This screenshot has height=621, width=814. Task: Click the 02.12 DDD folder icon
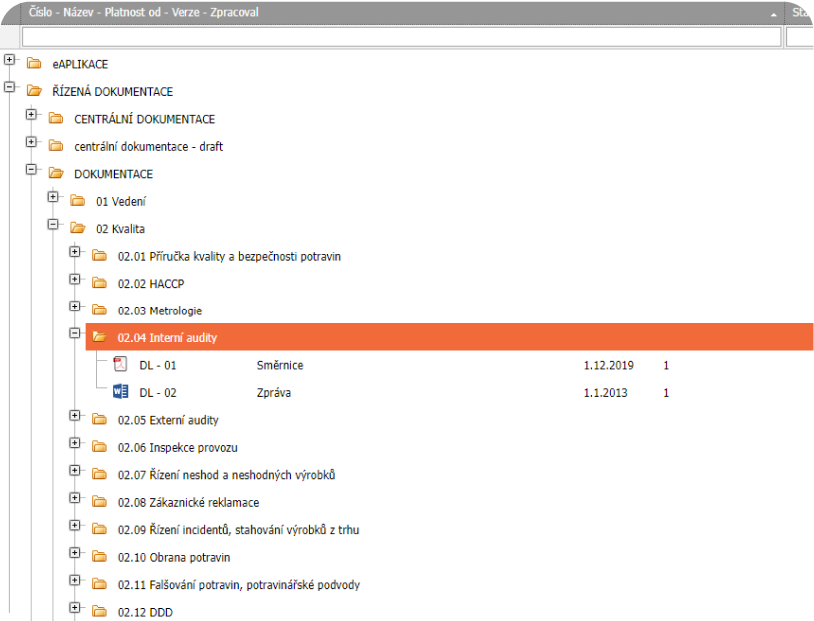click(99, 612)
